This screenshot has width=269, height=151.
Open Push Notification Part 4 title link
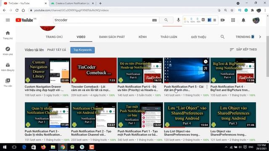pyautogui.click(x=230, y=89)
